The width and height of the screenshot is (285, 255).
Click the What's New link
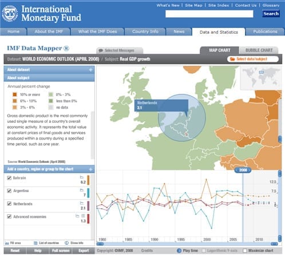(168, 5)
